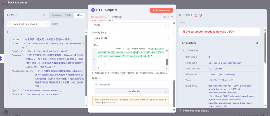The image size is (270, 116).
Task: Open the Docs external link
Action: click(x=167, y=17)
